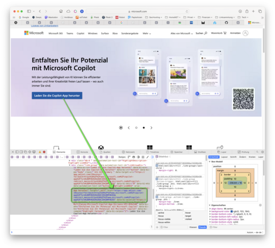This screenshot has height=248, width=275.
Task: Click the print styles icon in inspector
Action: (134, 157)
